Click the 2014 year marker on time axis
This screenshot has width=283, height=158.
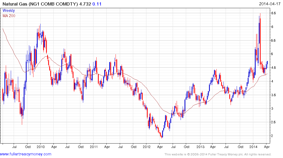click(x=254, y=147)
